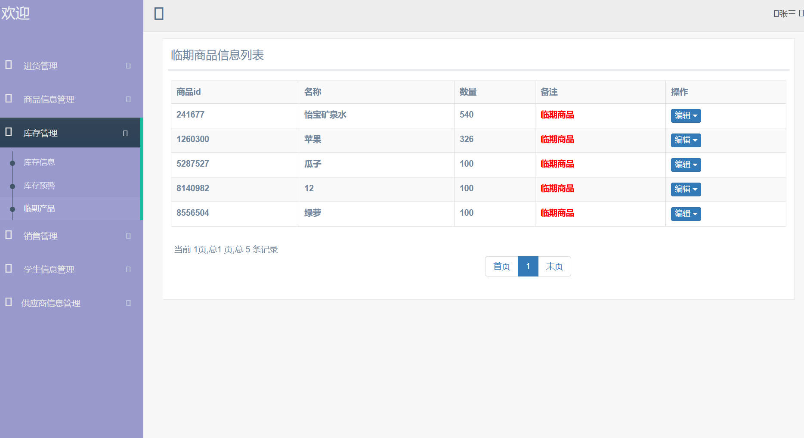Viewport: 804px width, 438px height.
Task: Select page 1 button
Action: pyautogui.click(x=528, y=266)
